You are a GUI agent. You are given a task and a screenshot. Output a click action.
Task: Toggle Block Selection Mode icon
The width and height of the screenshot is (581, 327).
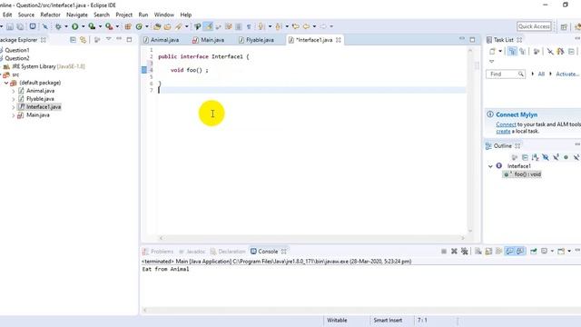[239, 26]
